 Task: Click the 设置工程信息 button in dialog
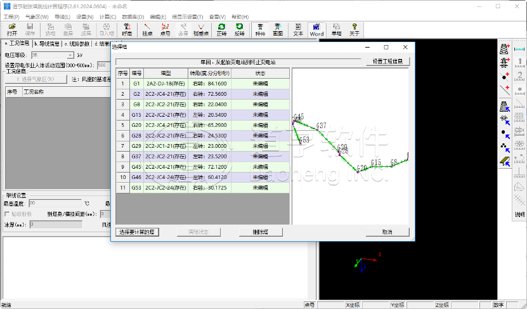[x=387, y=62]
